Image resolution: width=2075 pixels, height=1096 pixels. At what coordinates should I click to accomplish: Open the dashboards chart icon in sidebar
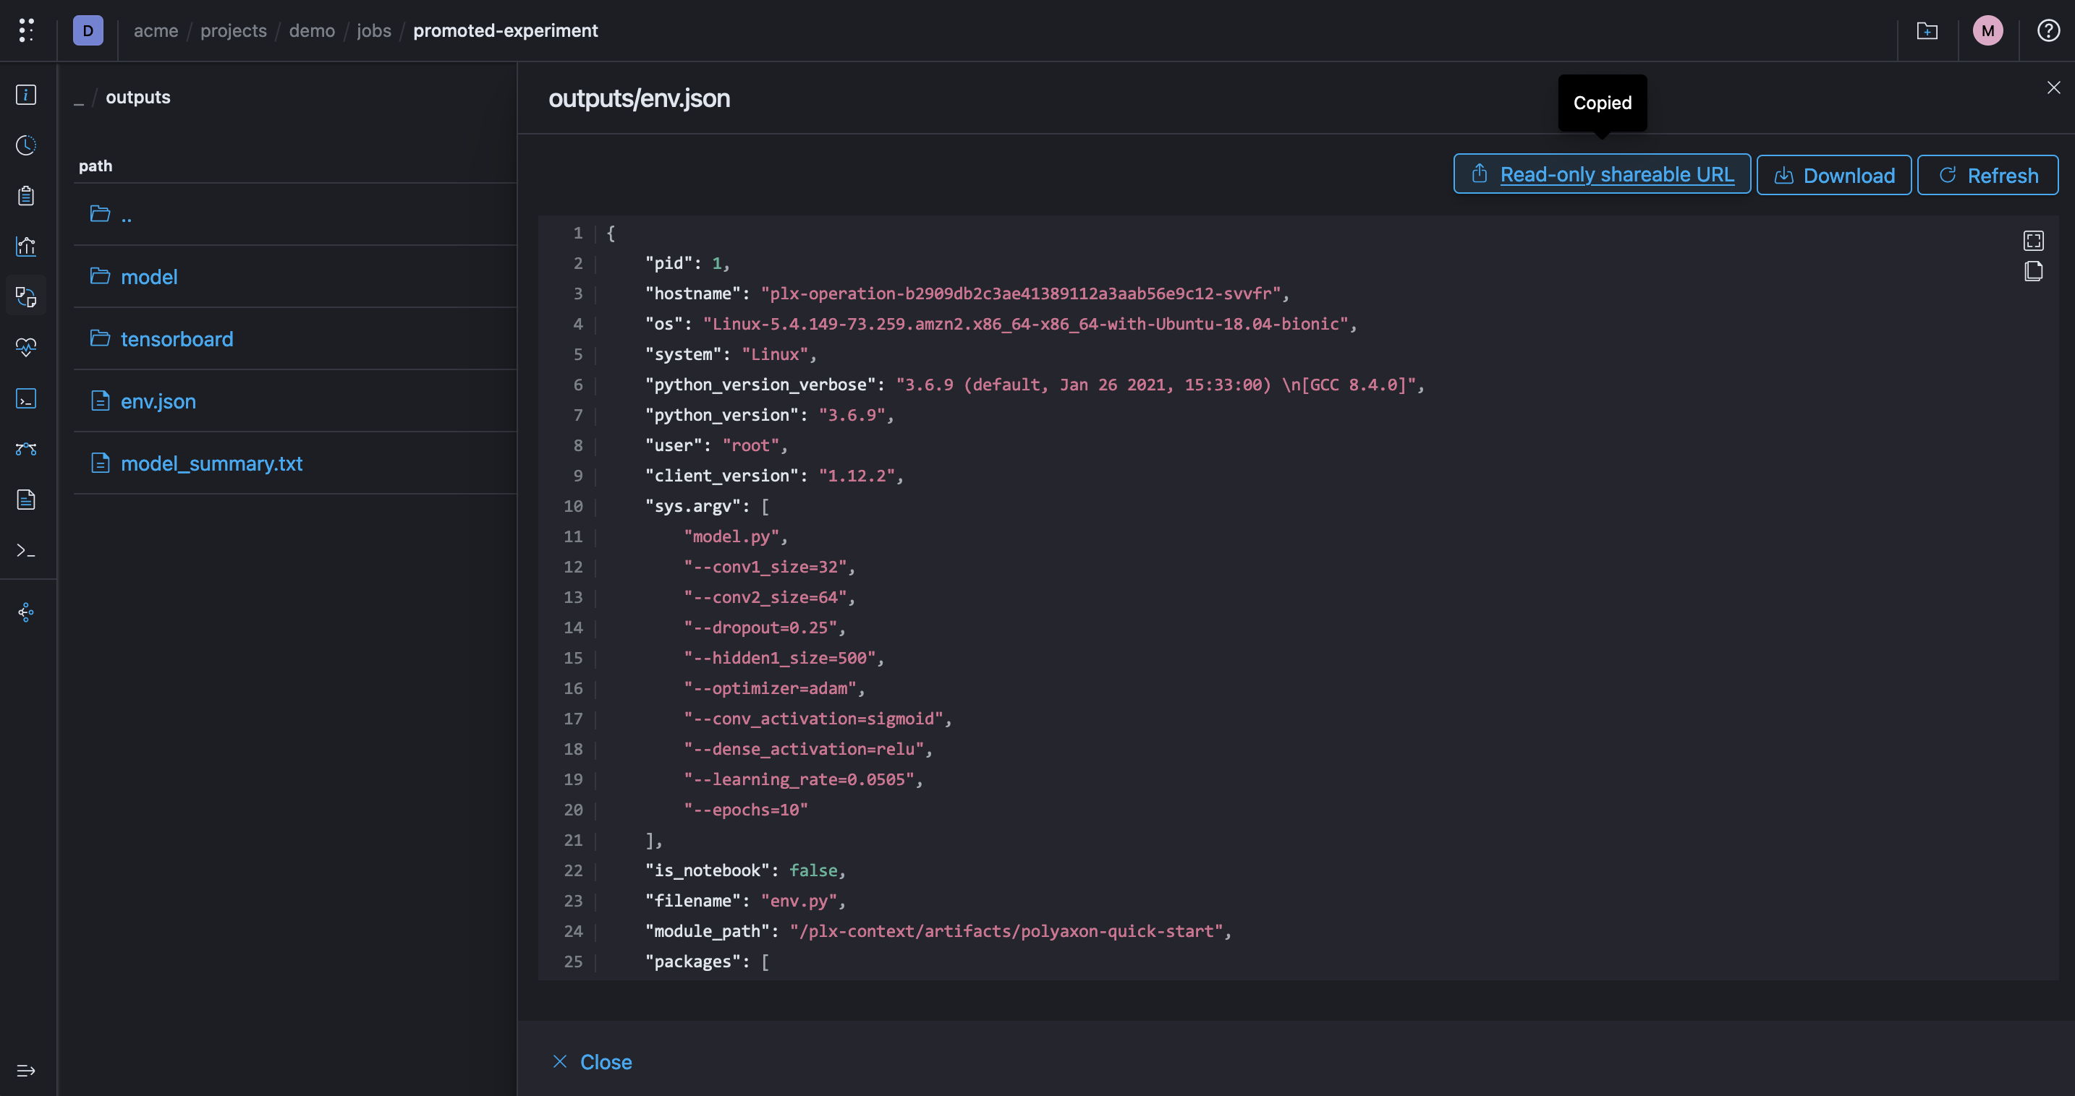tap(26, 247)
